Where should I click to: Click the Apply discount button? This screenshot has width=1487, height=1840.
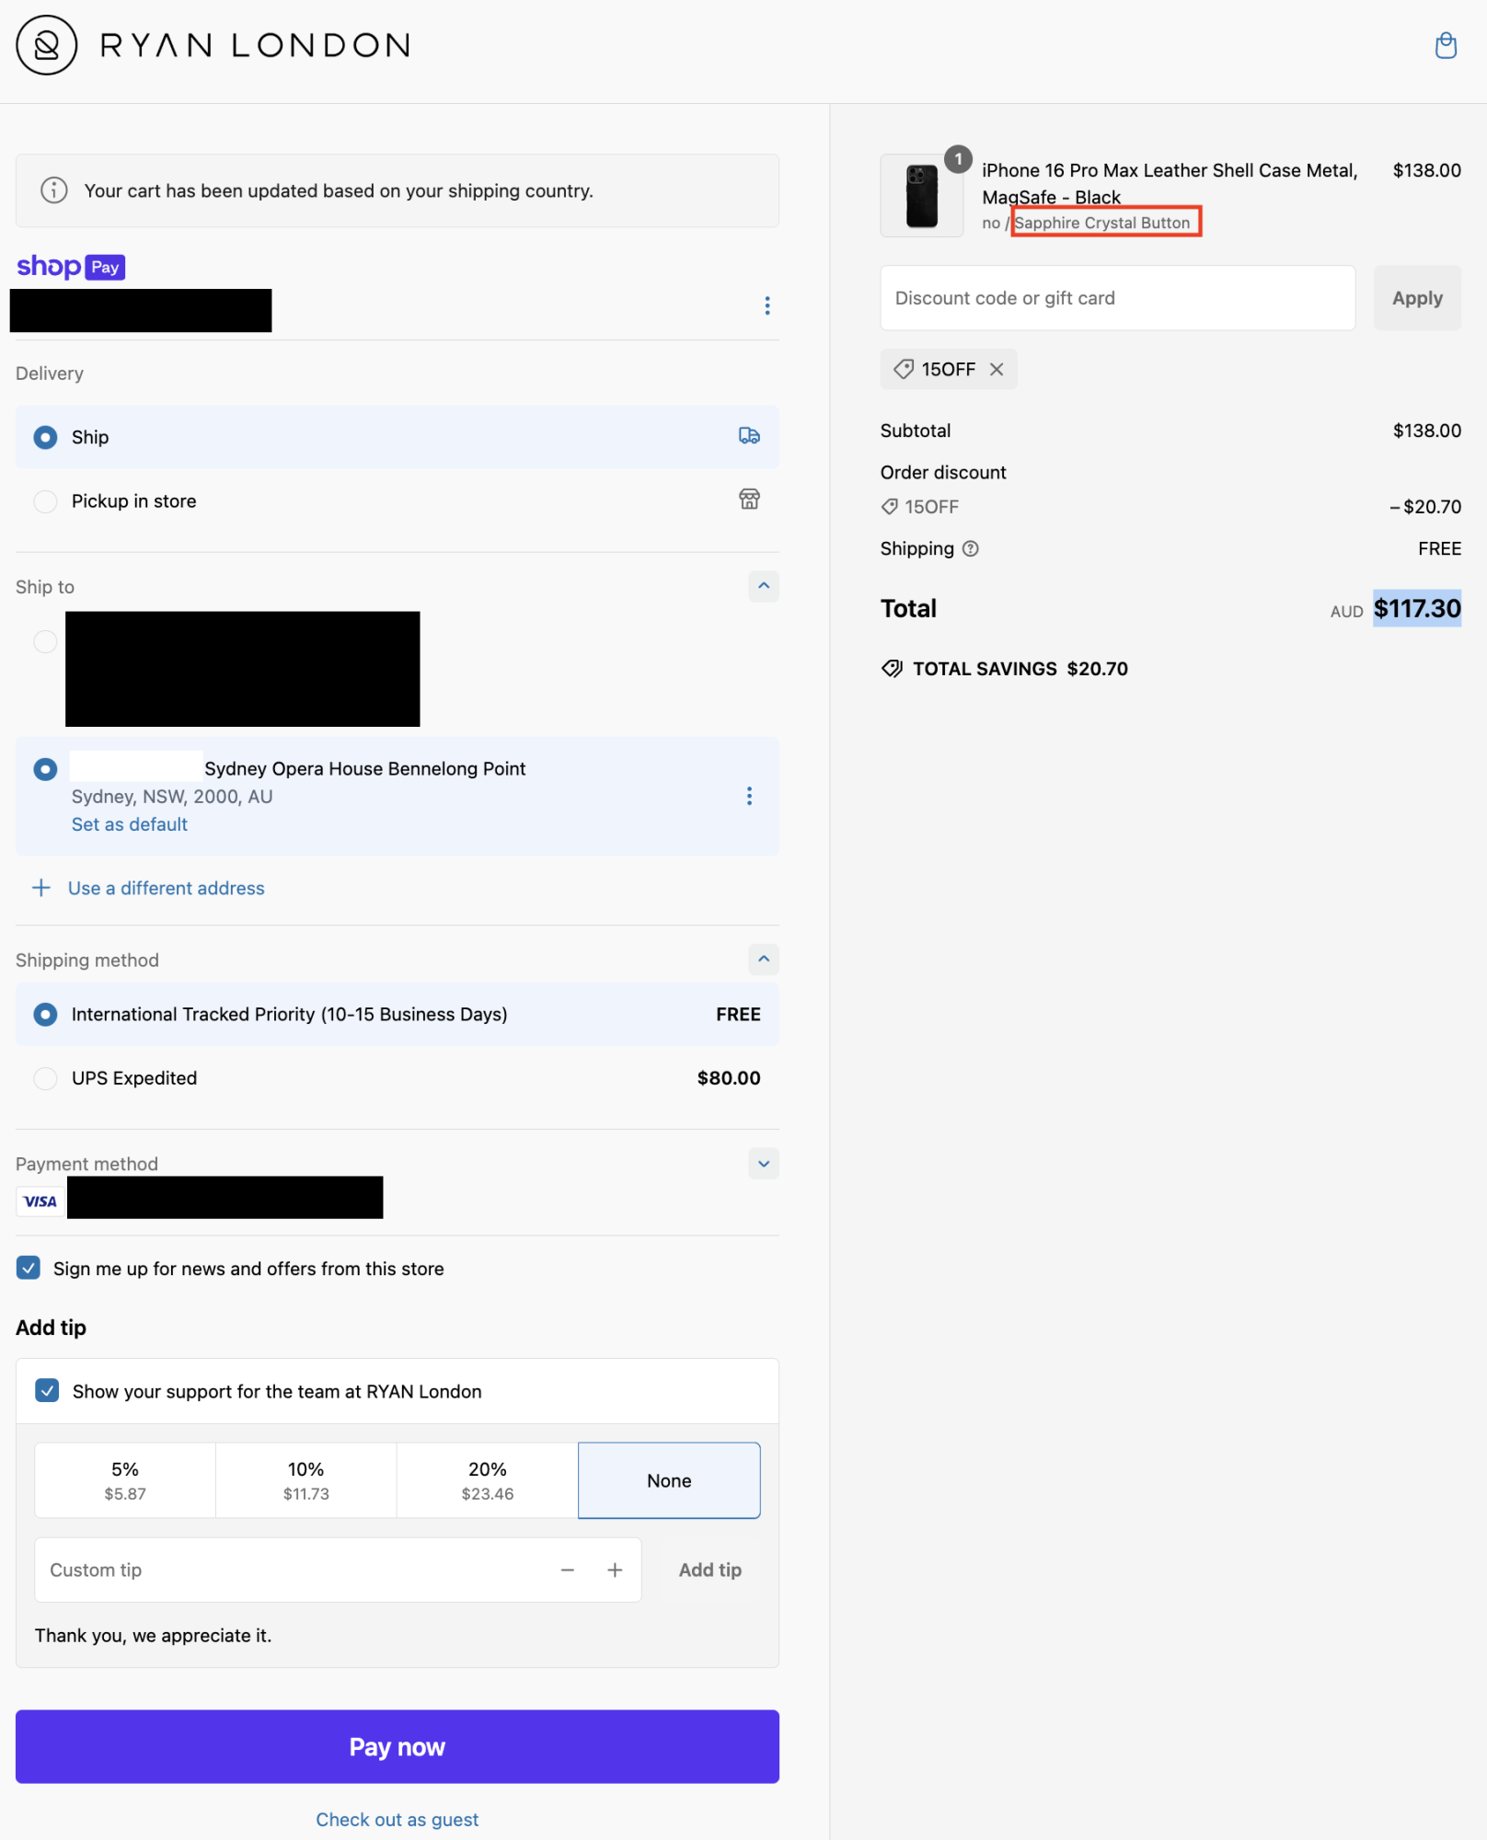click(x=1417, y=298)
